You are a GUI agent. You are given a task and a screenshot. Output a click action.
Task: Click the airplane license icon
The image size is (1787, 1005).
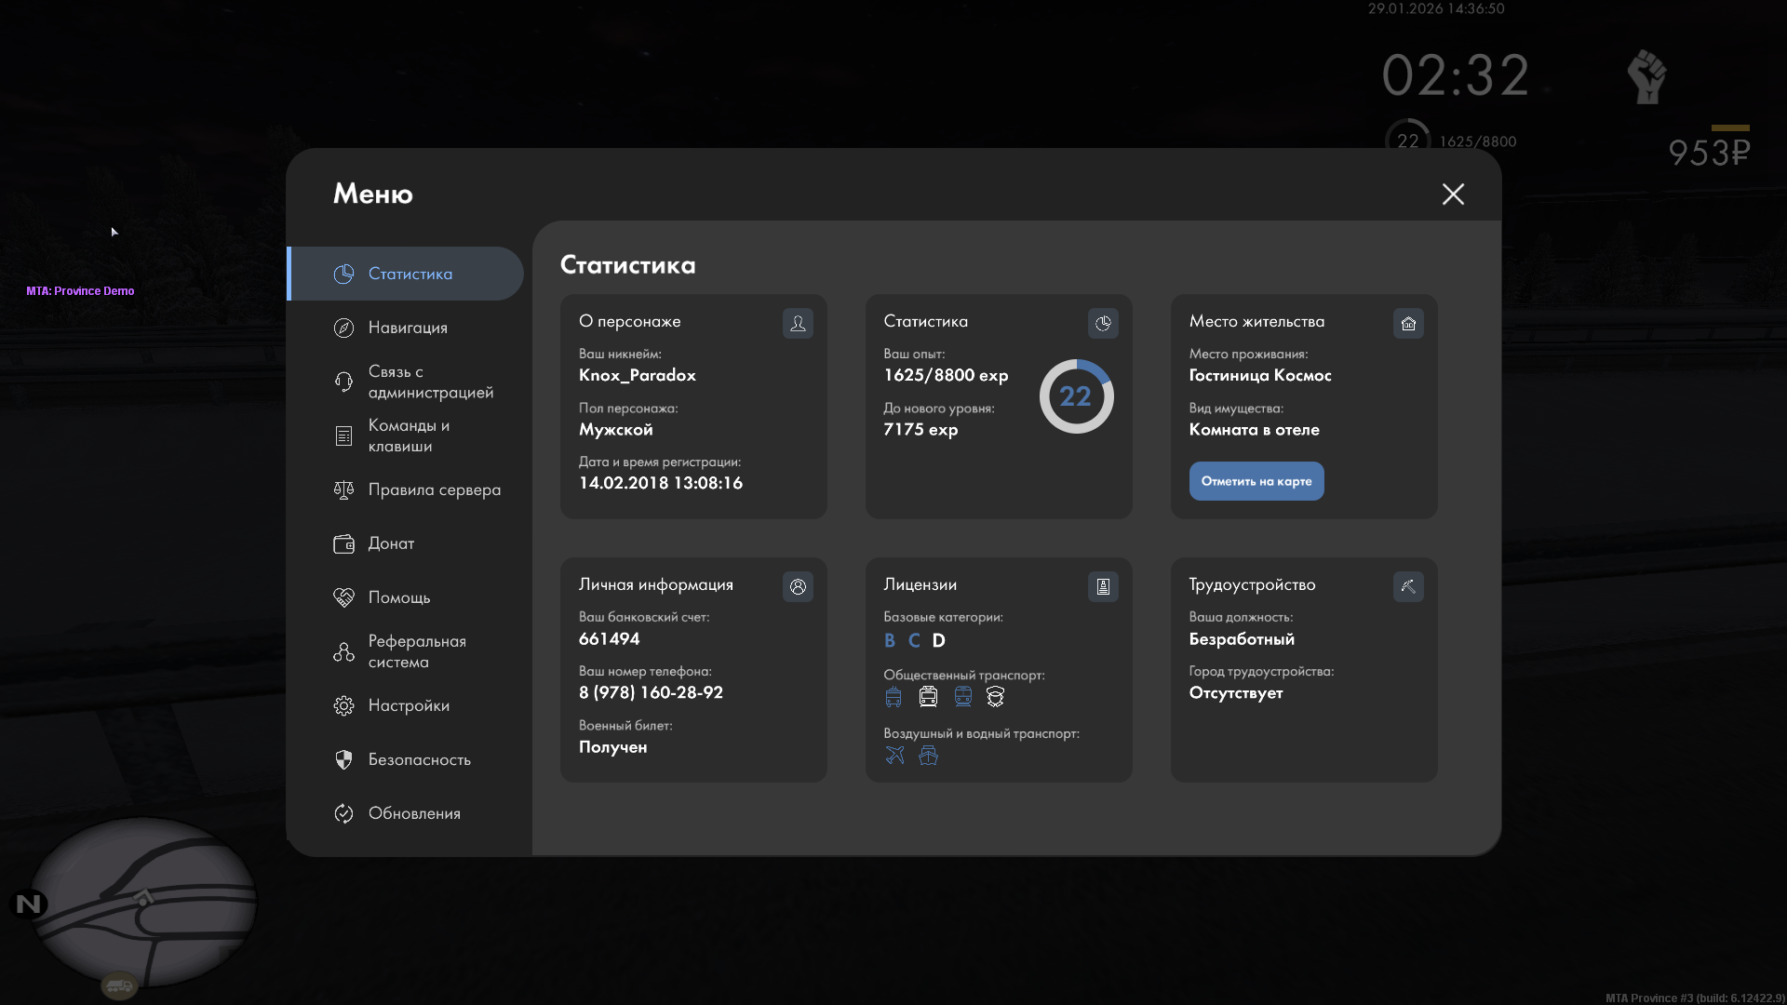coord(894,755)
